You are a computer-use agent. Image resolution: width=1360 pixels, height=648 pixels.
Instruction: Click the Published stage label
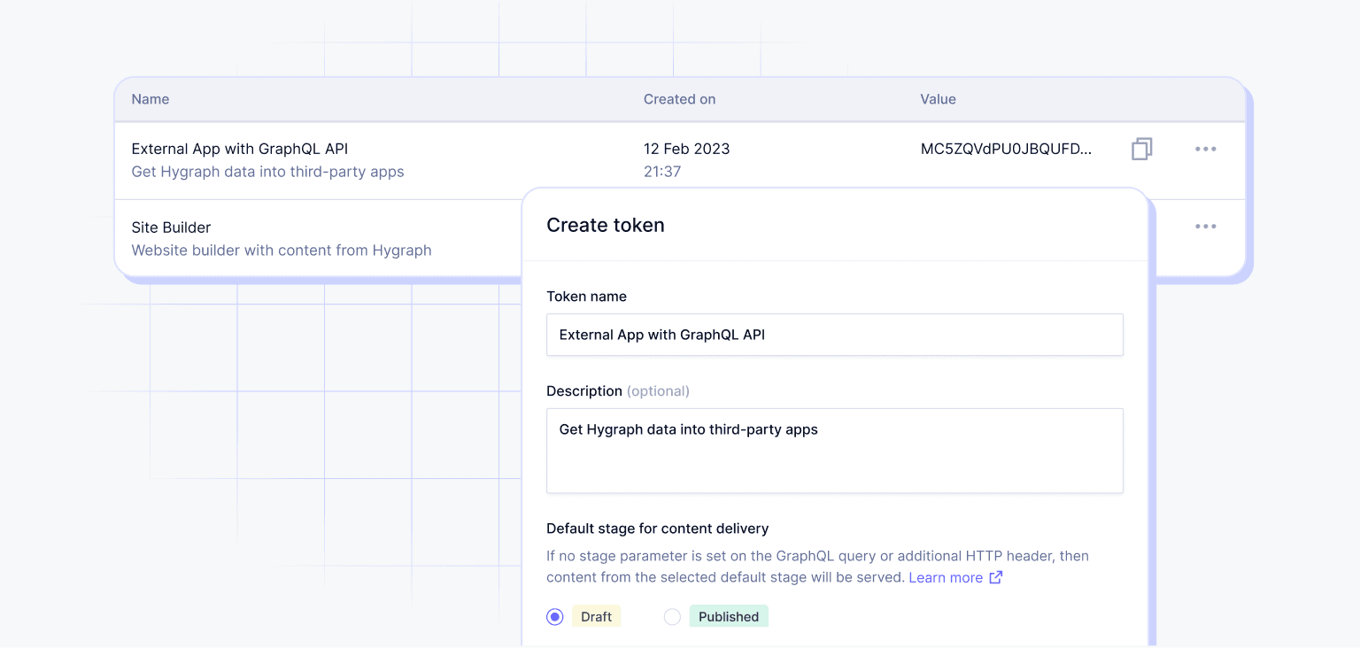coord(729,617)
